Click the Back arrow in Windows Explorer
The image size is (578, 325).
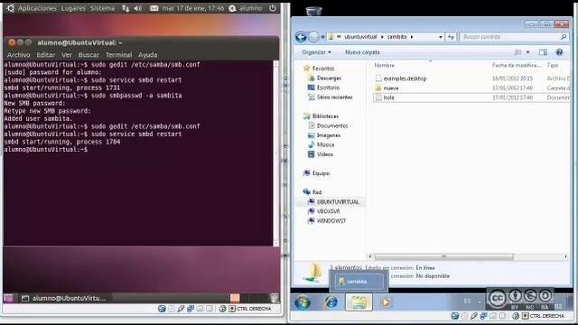tap(301, 37)
